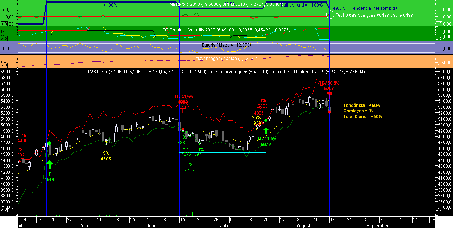
Task: Select the green 4889 price label
Action: tap(183, 143)
